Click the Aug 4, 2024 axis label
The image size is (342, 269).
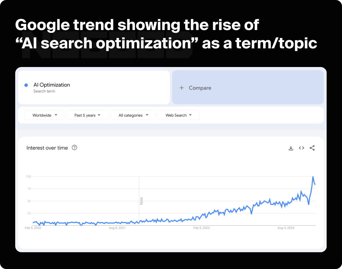[286, 228]
